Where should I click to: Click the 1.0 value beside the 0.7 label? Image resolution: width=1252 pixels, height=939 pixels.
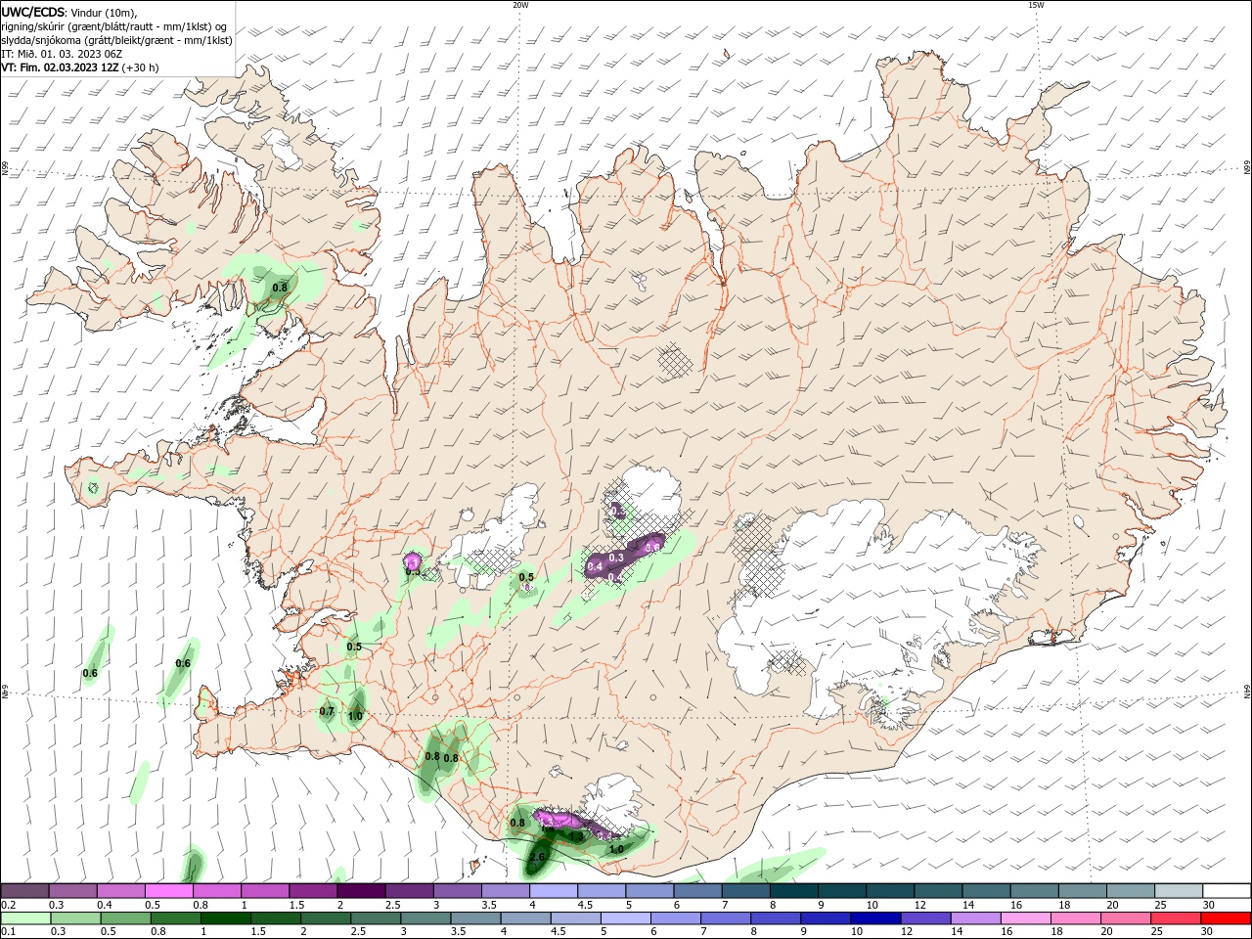click(x=355, y=716)
